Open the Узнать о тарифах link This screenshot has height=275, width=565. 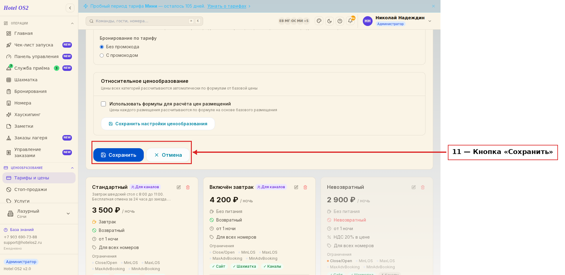227,6
